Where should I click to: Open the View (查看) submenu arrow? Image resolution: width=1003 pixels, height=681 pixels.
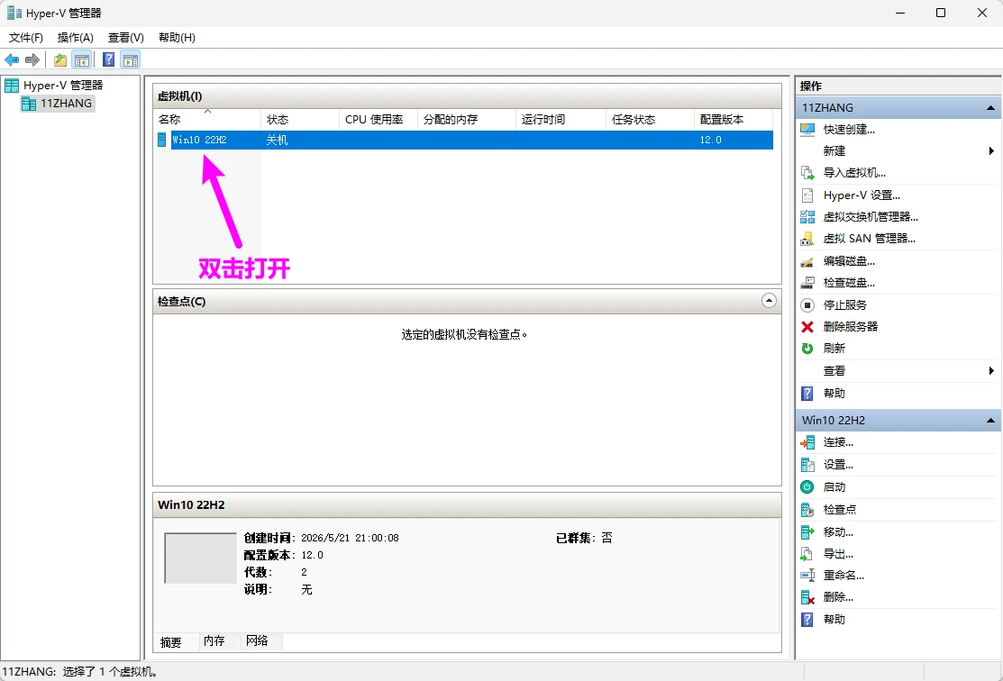click(991, 371)
